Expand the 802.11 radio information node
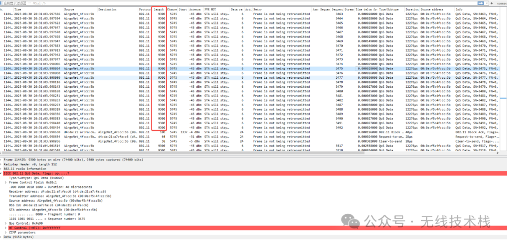This screenshot has width=507, height=242. tap(1, 169)
